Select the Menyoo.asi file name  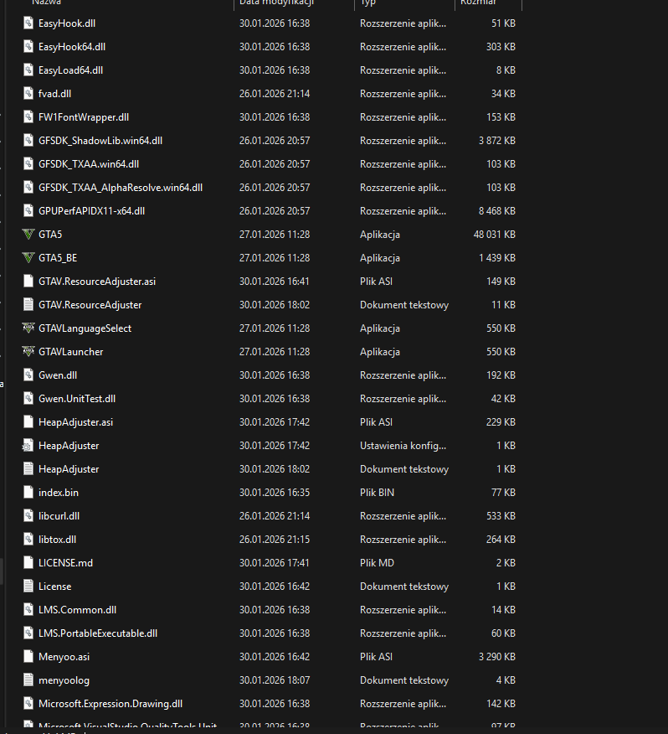tap(64, 656)
